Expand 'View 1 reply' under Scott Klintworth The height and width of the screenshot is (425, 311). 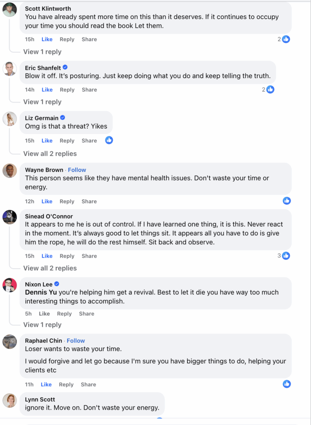[42, 52]
